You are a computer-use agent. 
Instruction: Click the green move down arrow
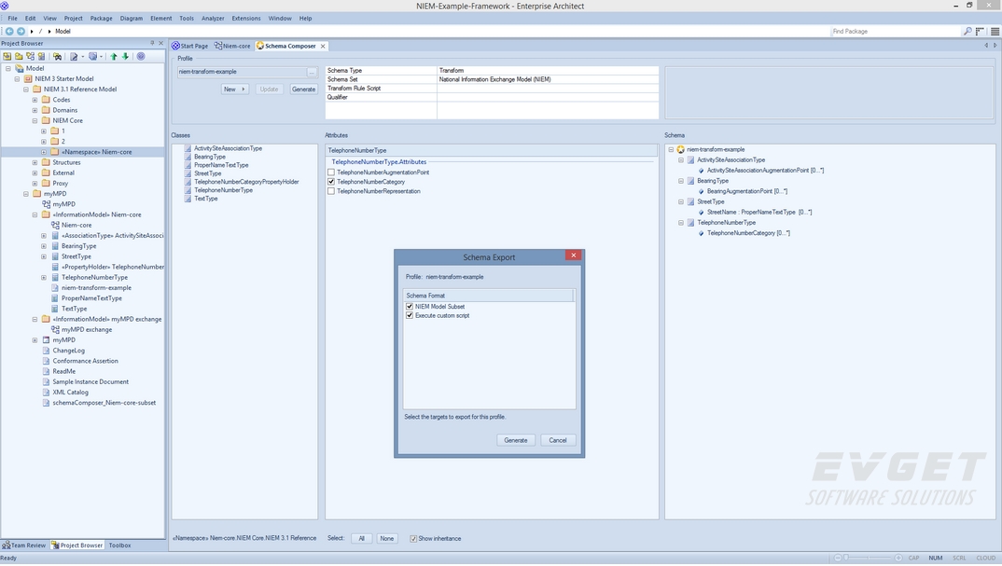pyautogui.click(x=125, y=56)
